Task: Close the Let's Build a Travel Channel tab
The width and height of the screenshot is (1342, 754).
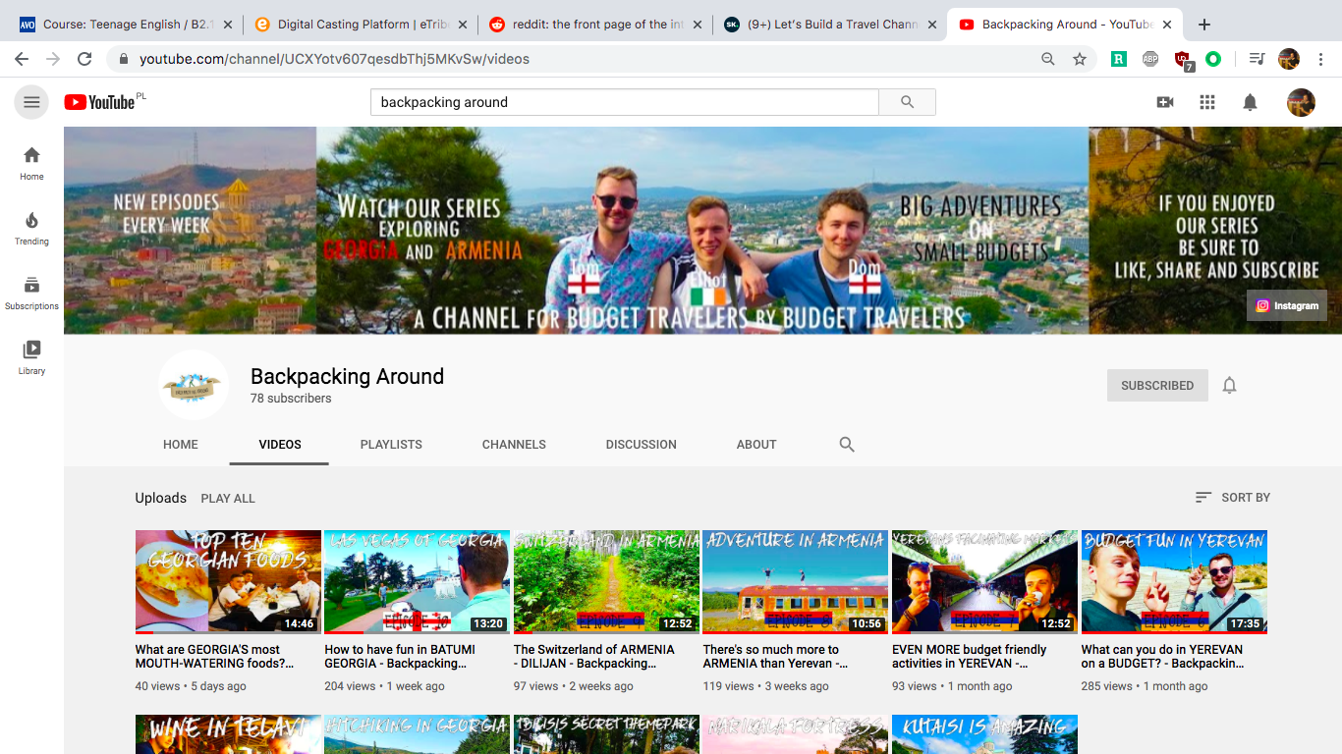Action: (x=932, y=25)
